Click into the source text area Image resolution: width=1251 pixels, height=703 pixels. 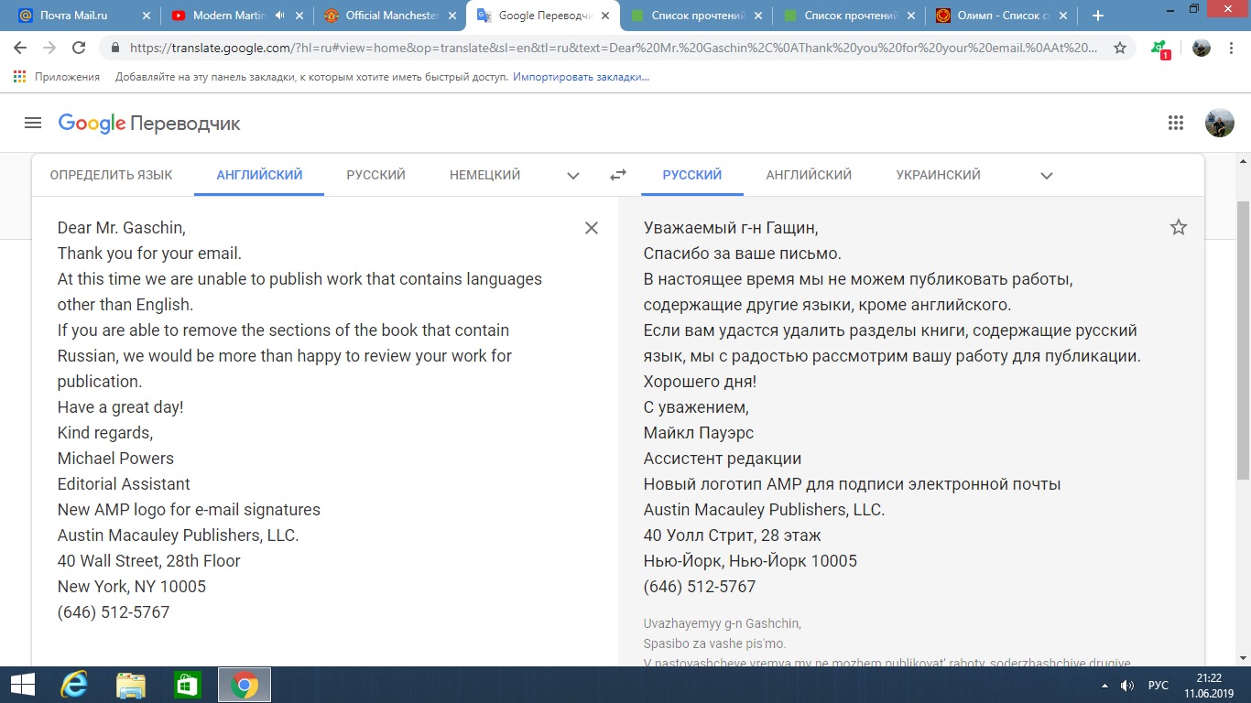311,419
